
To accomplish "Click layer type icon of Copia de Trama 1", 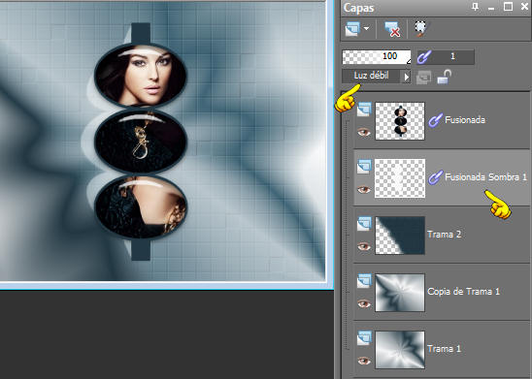I will 364,281.
